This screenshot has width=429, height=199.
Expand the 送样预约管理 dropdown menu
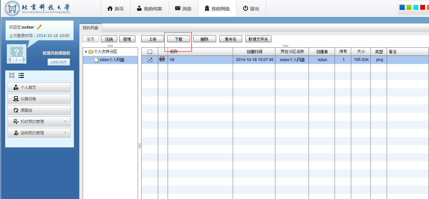click(39, 133)
